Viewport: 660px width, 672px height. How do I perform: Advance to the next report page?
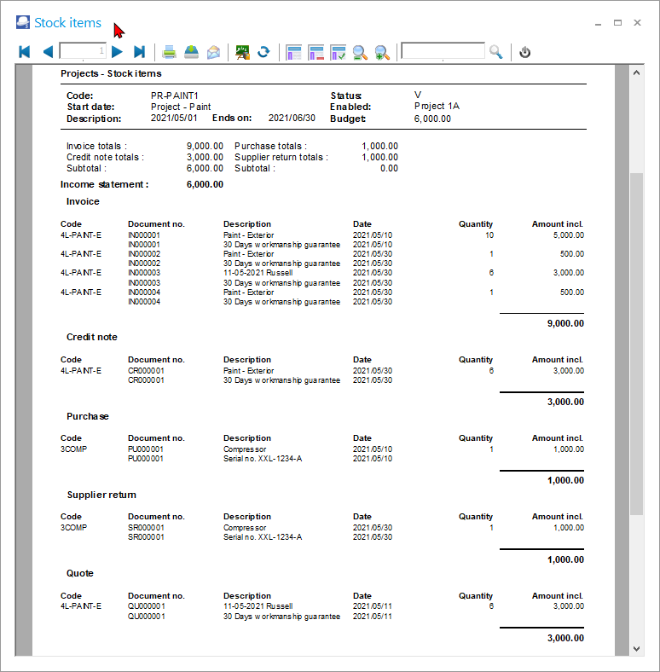pyautogui.click(x=118, y=52)
